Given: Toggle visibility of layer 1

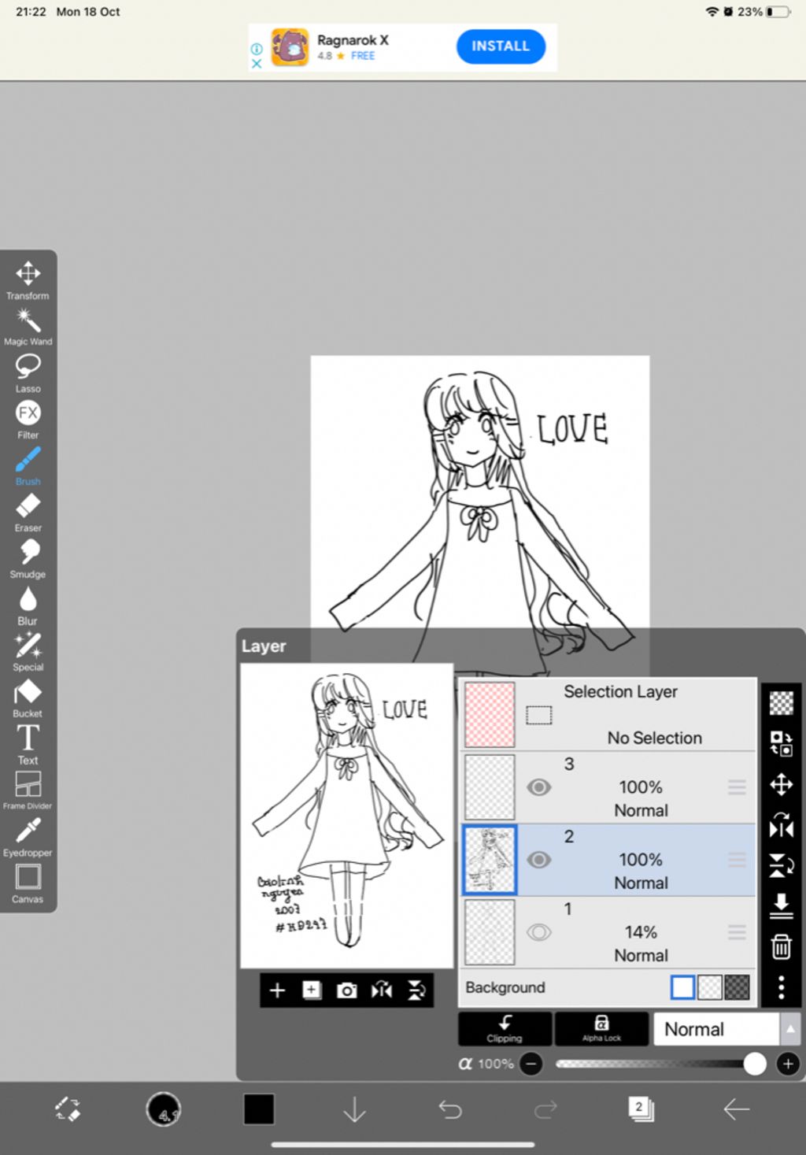Looking at the screenshot, I should pos(539,932).
